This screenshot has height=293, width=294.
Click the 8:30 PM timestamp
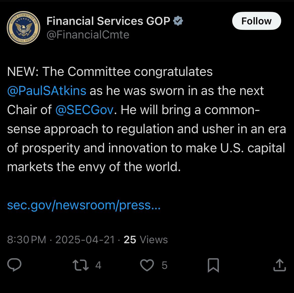[x=27, y=239]
